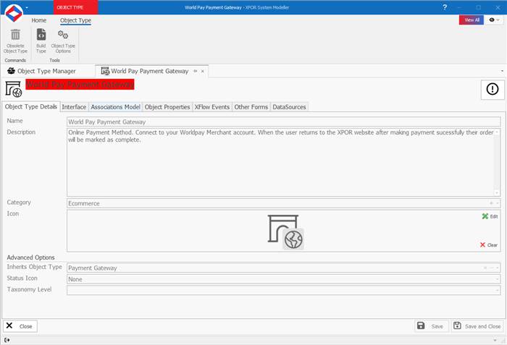Image resolution: width=507 pixels, height=345 pixels.
Task: Select the Object Type ribbon tab
Action: click(75, 20)
